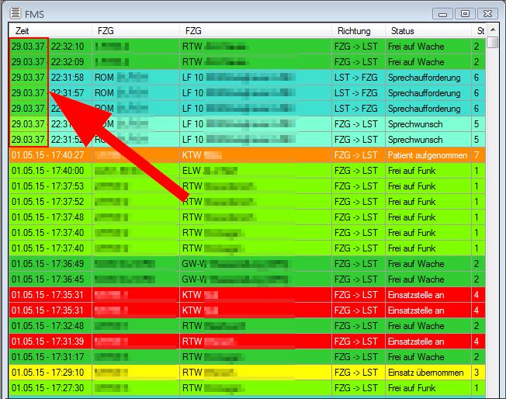The image size is (506, 399).
Task: Click the Richtung column header
Action: 357,30
